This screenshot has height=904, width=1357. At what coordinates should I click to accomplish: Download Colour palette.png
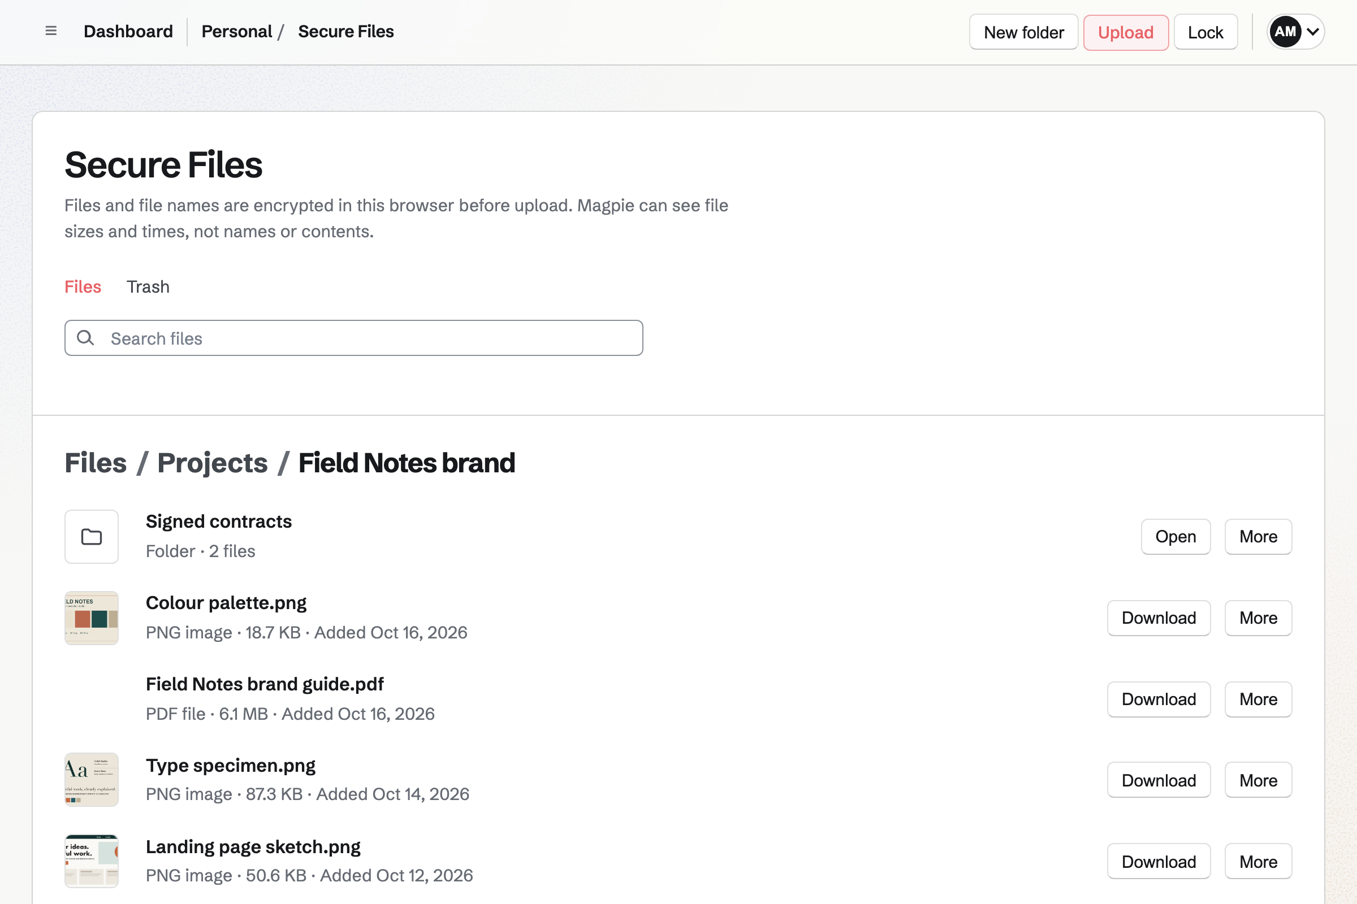1159,618
